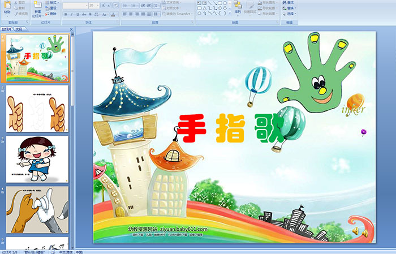
Task: Open the Font dialog launcher
Action: [118, 22]
